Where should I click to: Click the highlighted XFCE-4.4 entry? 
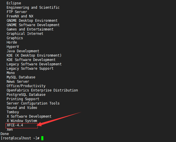pos(15,125)
